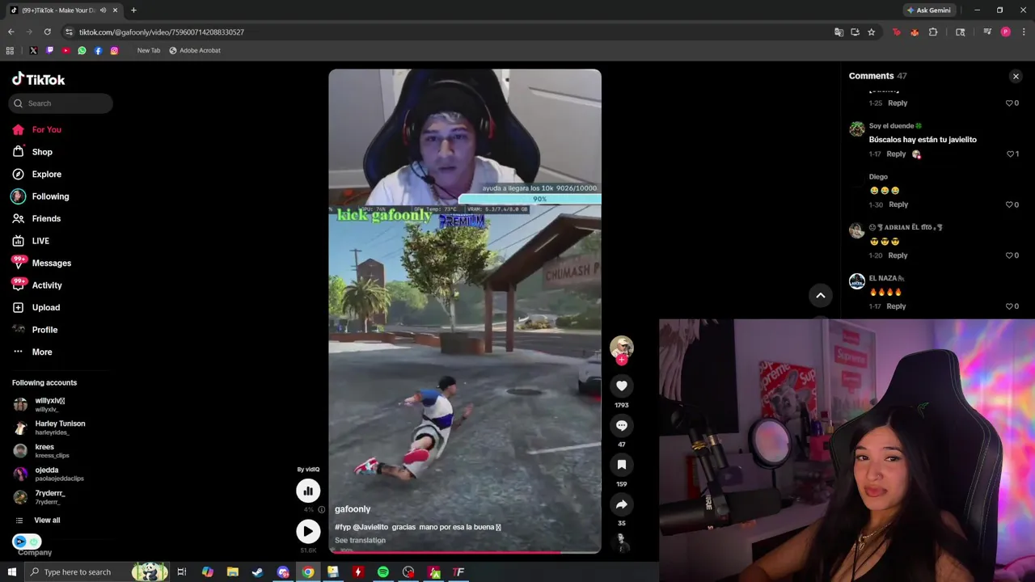Screen dimensions: 1035x582
Task: Open the X bookmark shortcut
Action: point(33,50)
